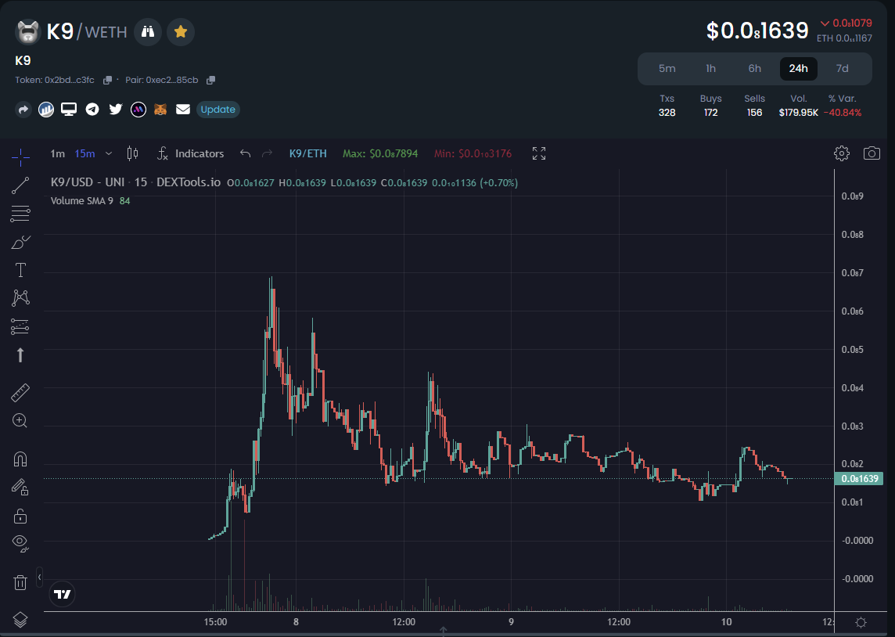Click the $179.95K volume value

(799, 113)
